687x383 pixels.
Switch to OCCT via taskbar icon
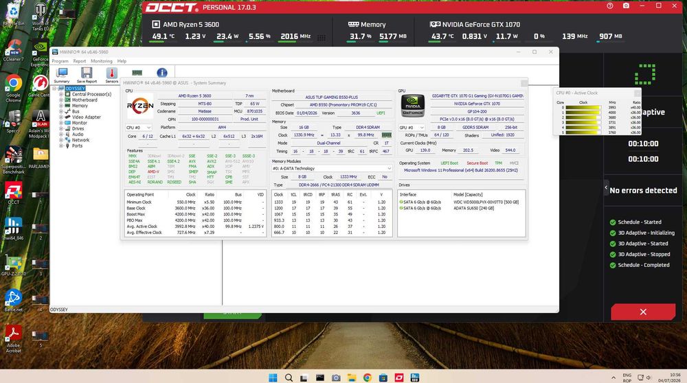[x=398, y=378]
